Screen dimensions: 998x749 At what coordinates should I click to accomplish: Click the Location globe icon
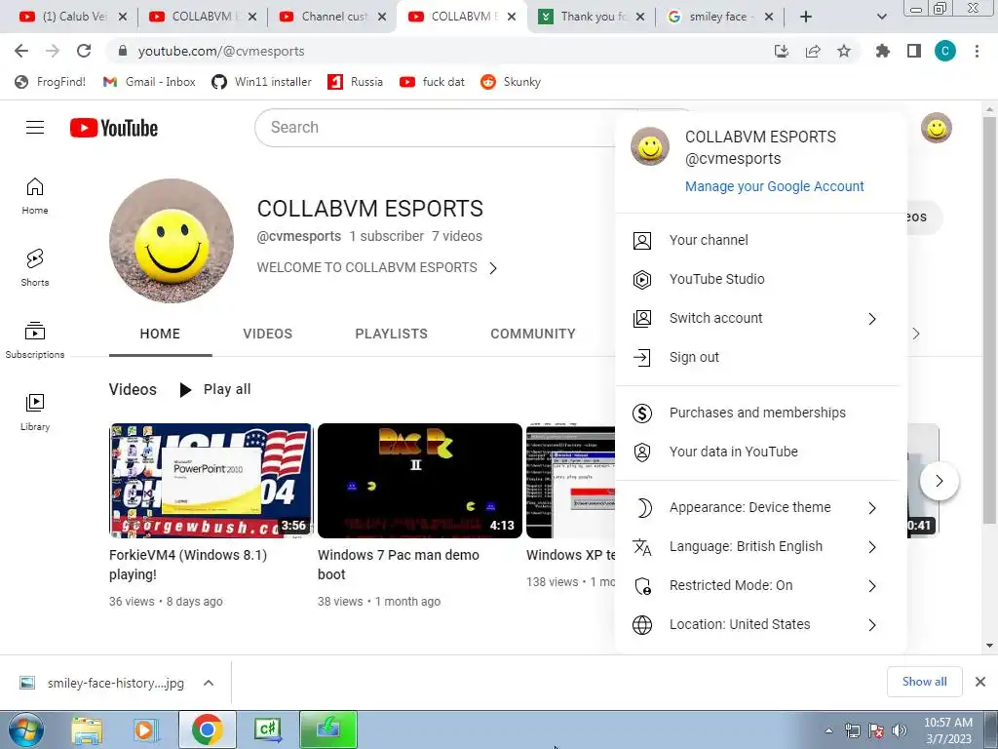642,625
